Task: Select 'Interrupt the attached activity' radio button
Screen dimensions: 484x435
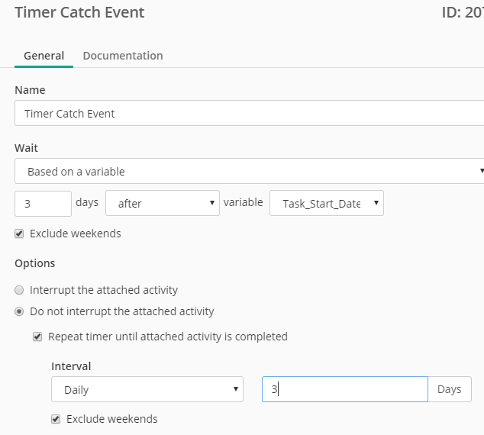Action: [x=20, y=290]
